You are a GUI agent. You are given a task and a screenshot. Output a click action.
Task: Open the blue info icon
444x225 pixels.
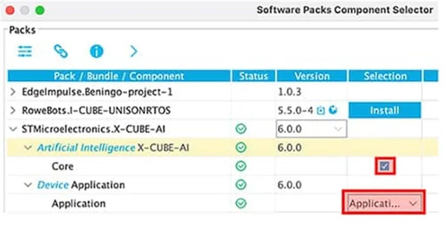(96, 51)
